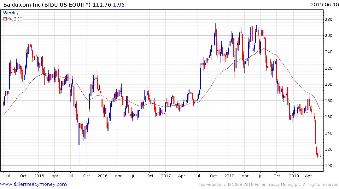Click the 100 price axis label
The image size is (339, 189).
(329, 166)
